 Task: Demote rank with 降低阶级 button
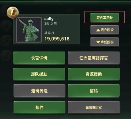coord(105,42)
